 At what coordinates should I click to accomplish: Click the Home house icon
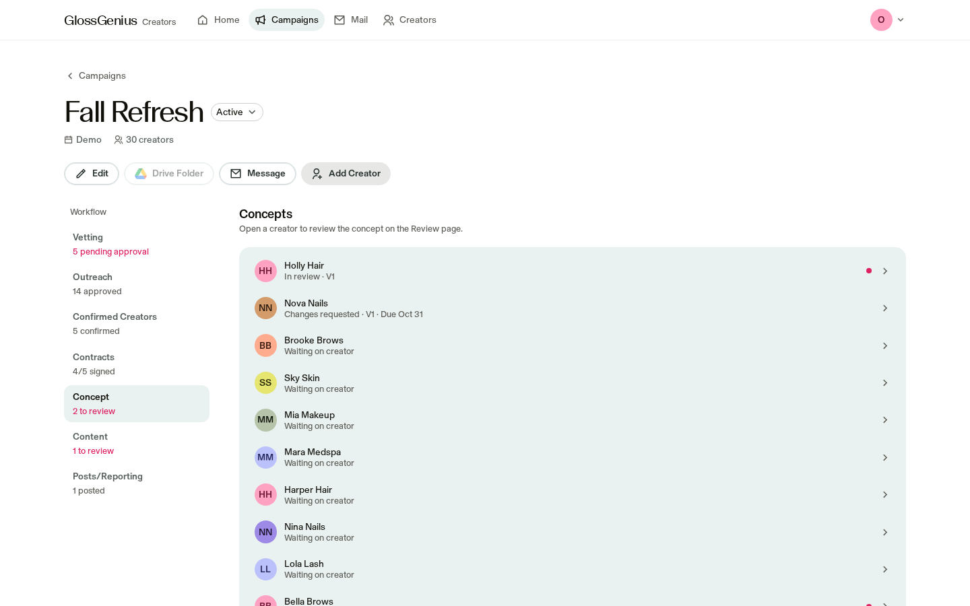pyautogui.click(x=203, y=20)
